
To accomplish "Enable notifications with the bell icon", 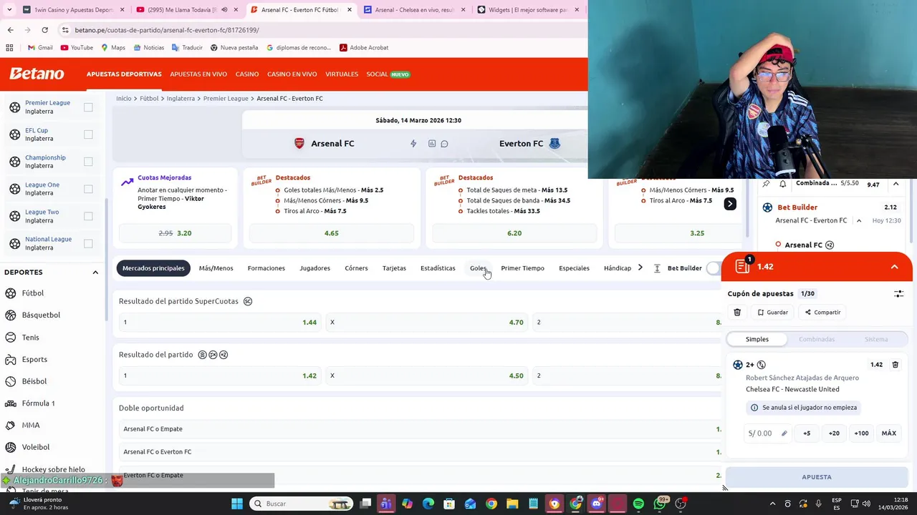I will click(782, 184).
